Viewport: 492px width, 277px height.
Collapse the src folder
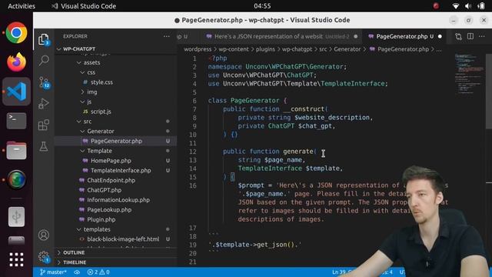[x=116, y=122]
